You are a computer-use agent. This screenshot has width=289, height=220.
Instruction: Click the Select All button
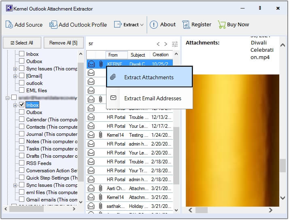coord(22,43)
